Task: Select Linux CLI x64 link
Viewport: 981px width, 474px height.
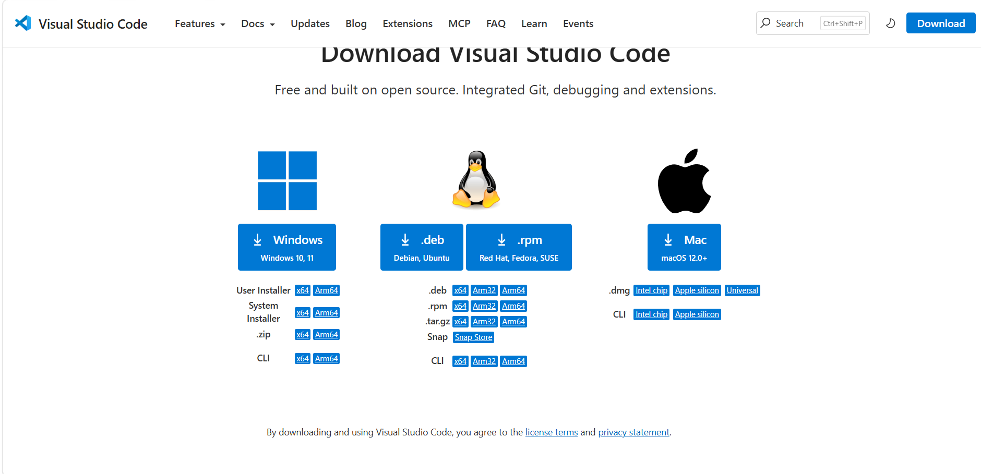Action: (x=460, y=361)
